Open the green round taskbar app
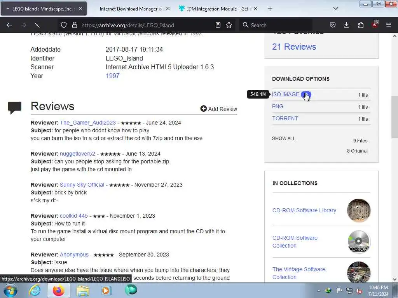The image size is (398, 298). click(x=131, y=290)
